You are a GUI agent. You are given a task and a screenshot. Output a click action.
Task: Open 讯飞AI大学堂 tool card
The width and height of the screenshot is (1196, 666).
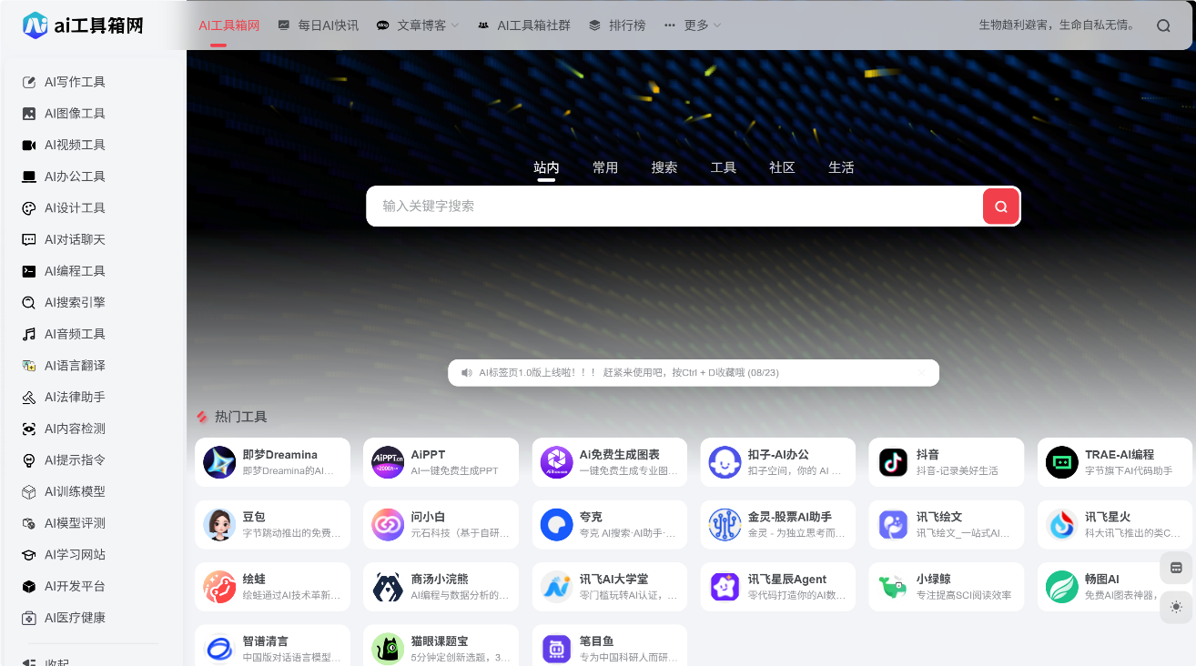pyautogui.click(x=610, y=587)
